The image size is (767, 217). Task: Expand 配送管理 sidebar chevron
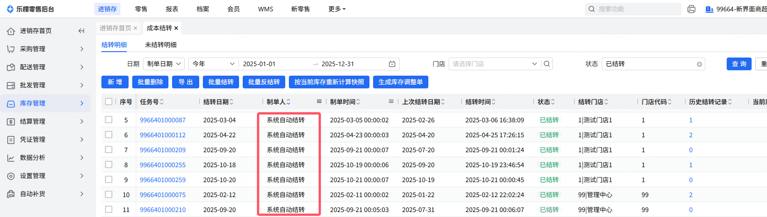point(82,67)
